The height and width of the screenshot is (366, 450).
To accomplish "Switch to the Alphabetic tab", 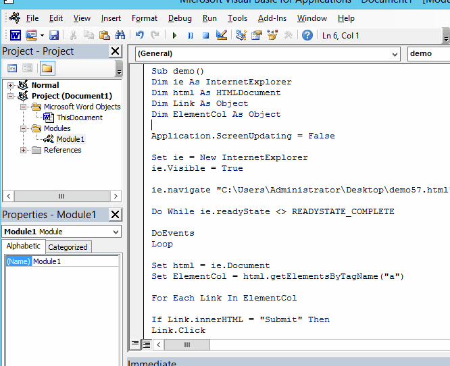I will point(24,246).
